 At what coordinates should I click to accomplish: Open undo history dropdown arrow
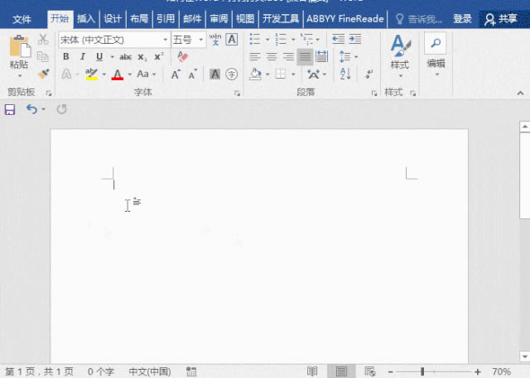pyautogui.click(x=44, y=109)
